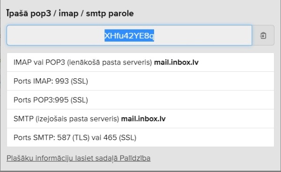Click empty space left of the password text

(x=56, y=35)
